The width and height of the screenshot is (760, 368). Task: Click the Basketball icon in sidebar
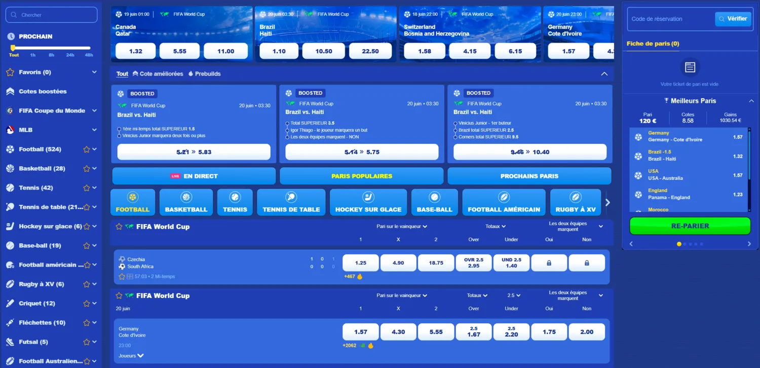10,169
